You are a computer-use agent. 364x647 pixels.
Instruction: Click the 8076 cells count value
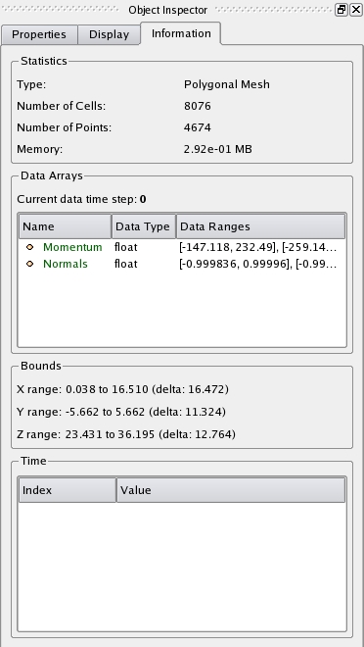[198, 106]
